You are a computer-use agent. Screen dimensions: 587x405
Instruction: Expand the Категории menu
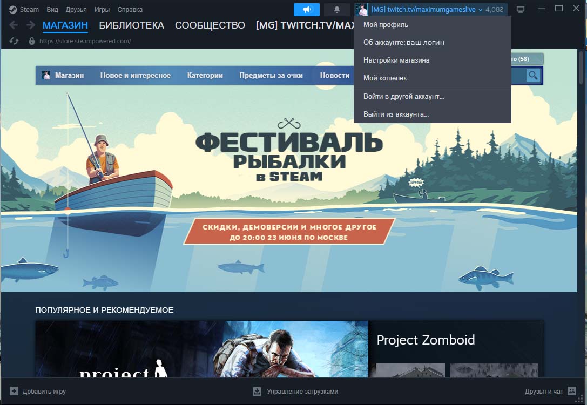[x=205, y=75]
